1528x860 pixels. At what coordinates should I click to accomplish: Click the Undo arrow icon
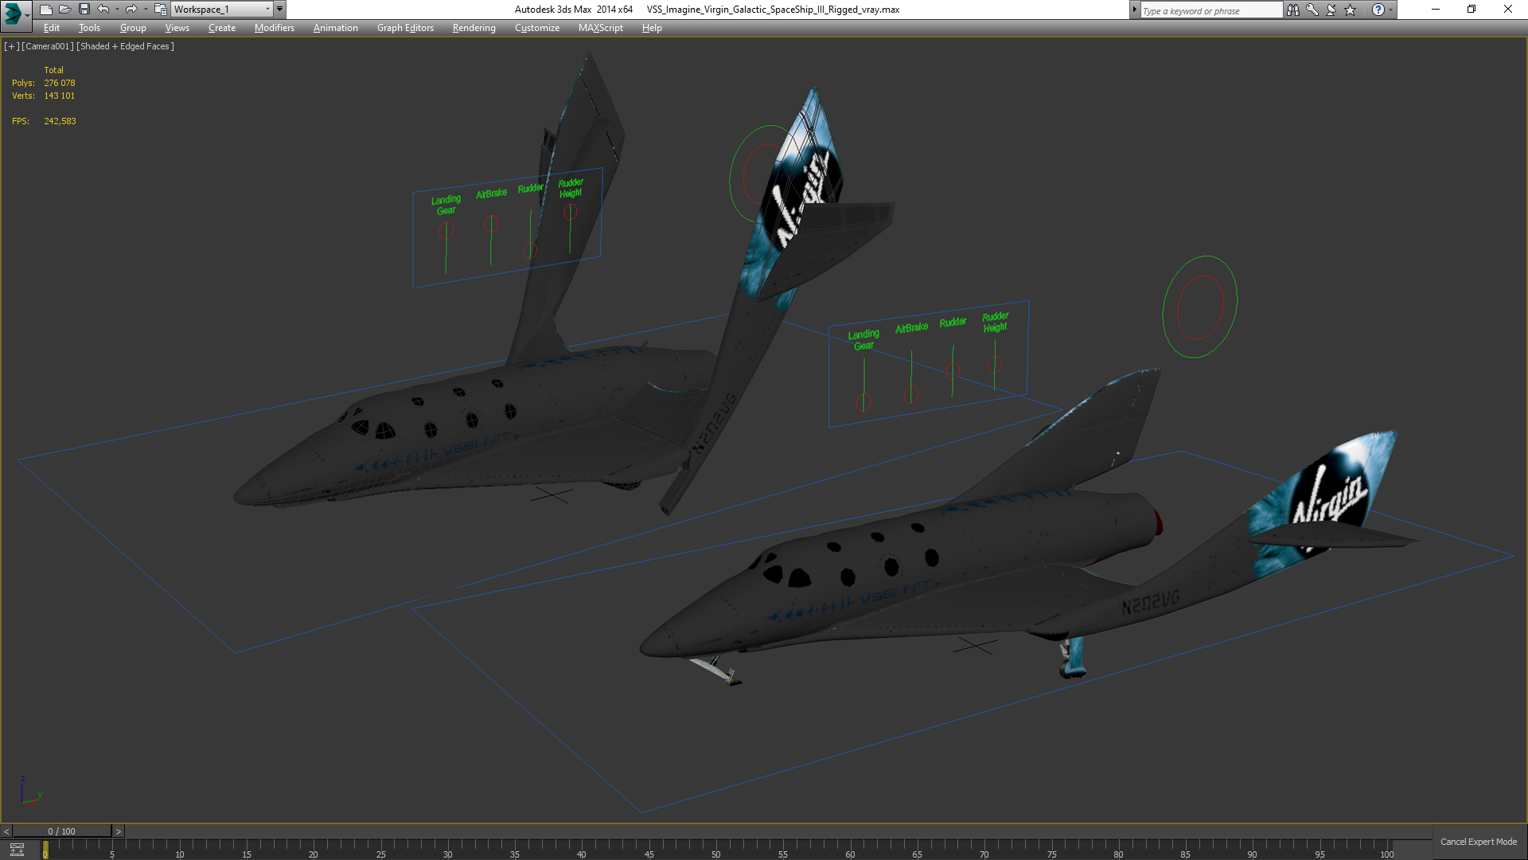tap(103, 10)
